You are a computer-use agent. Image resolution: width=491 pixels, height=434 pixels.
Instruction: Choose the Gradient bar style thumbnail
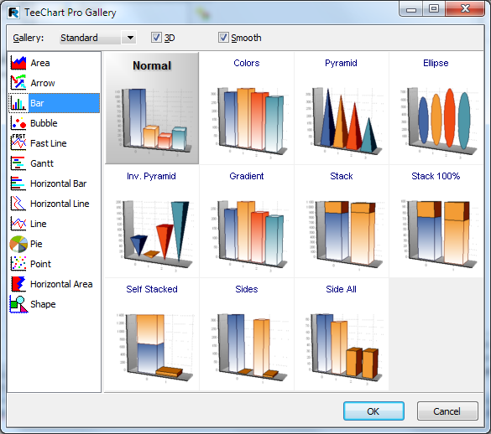tap(247, 221)
